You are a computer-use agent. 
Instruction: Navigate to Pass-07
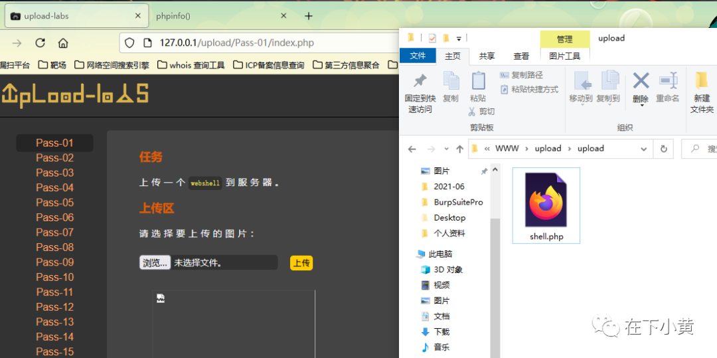point(54,232)
